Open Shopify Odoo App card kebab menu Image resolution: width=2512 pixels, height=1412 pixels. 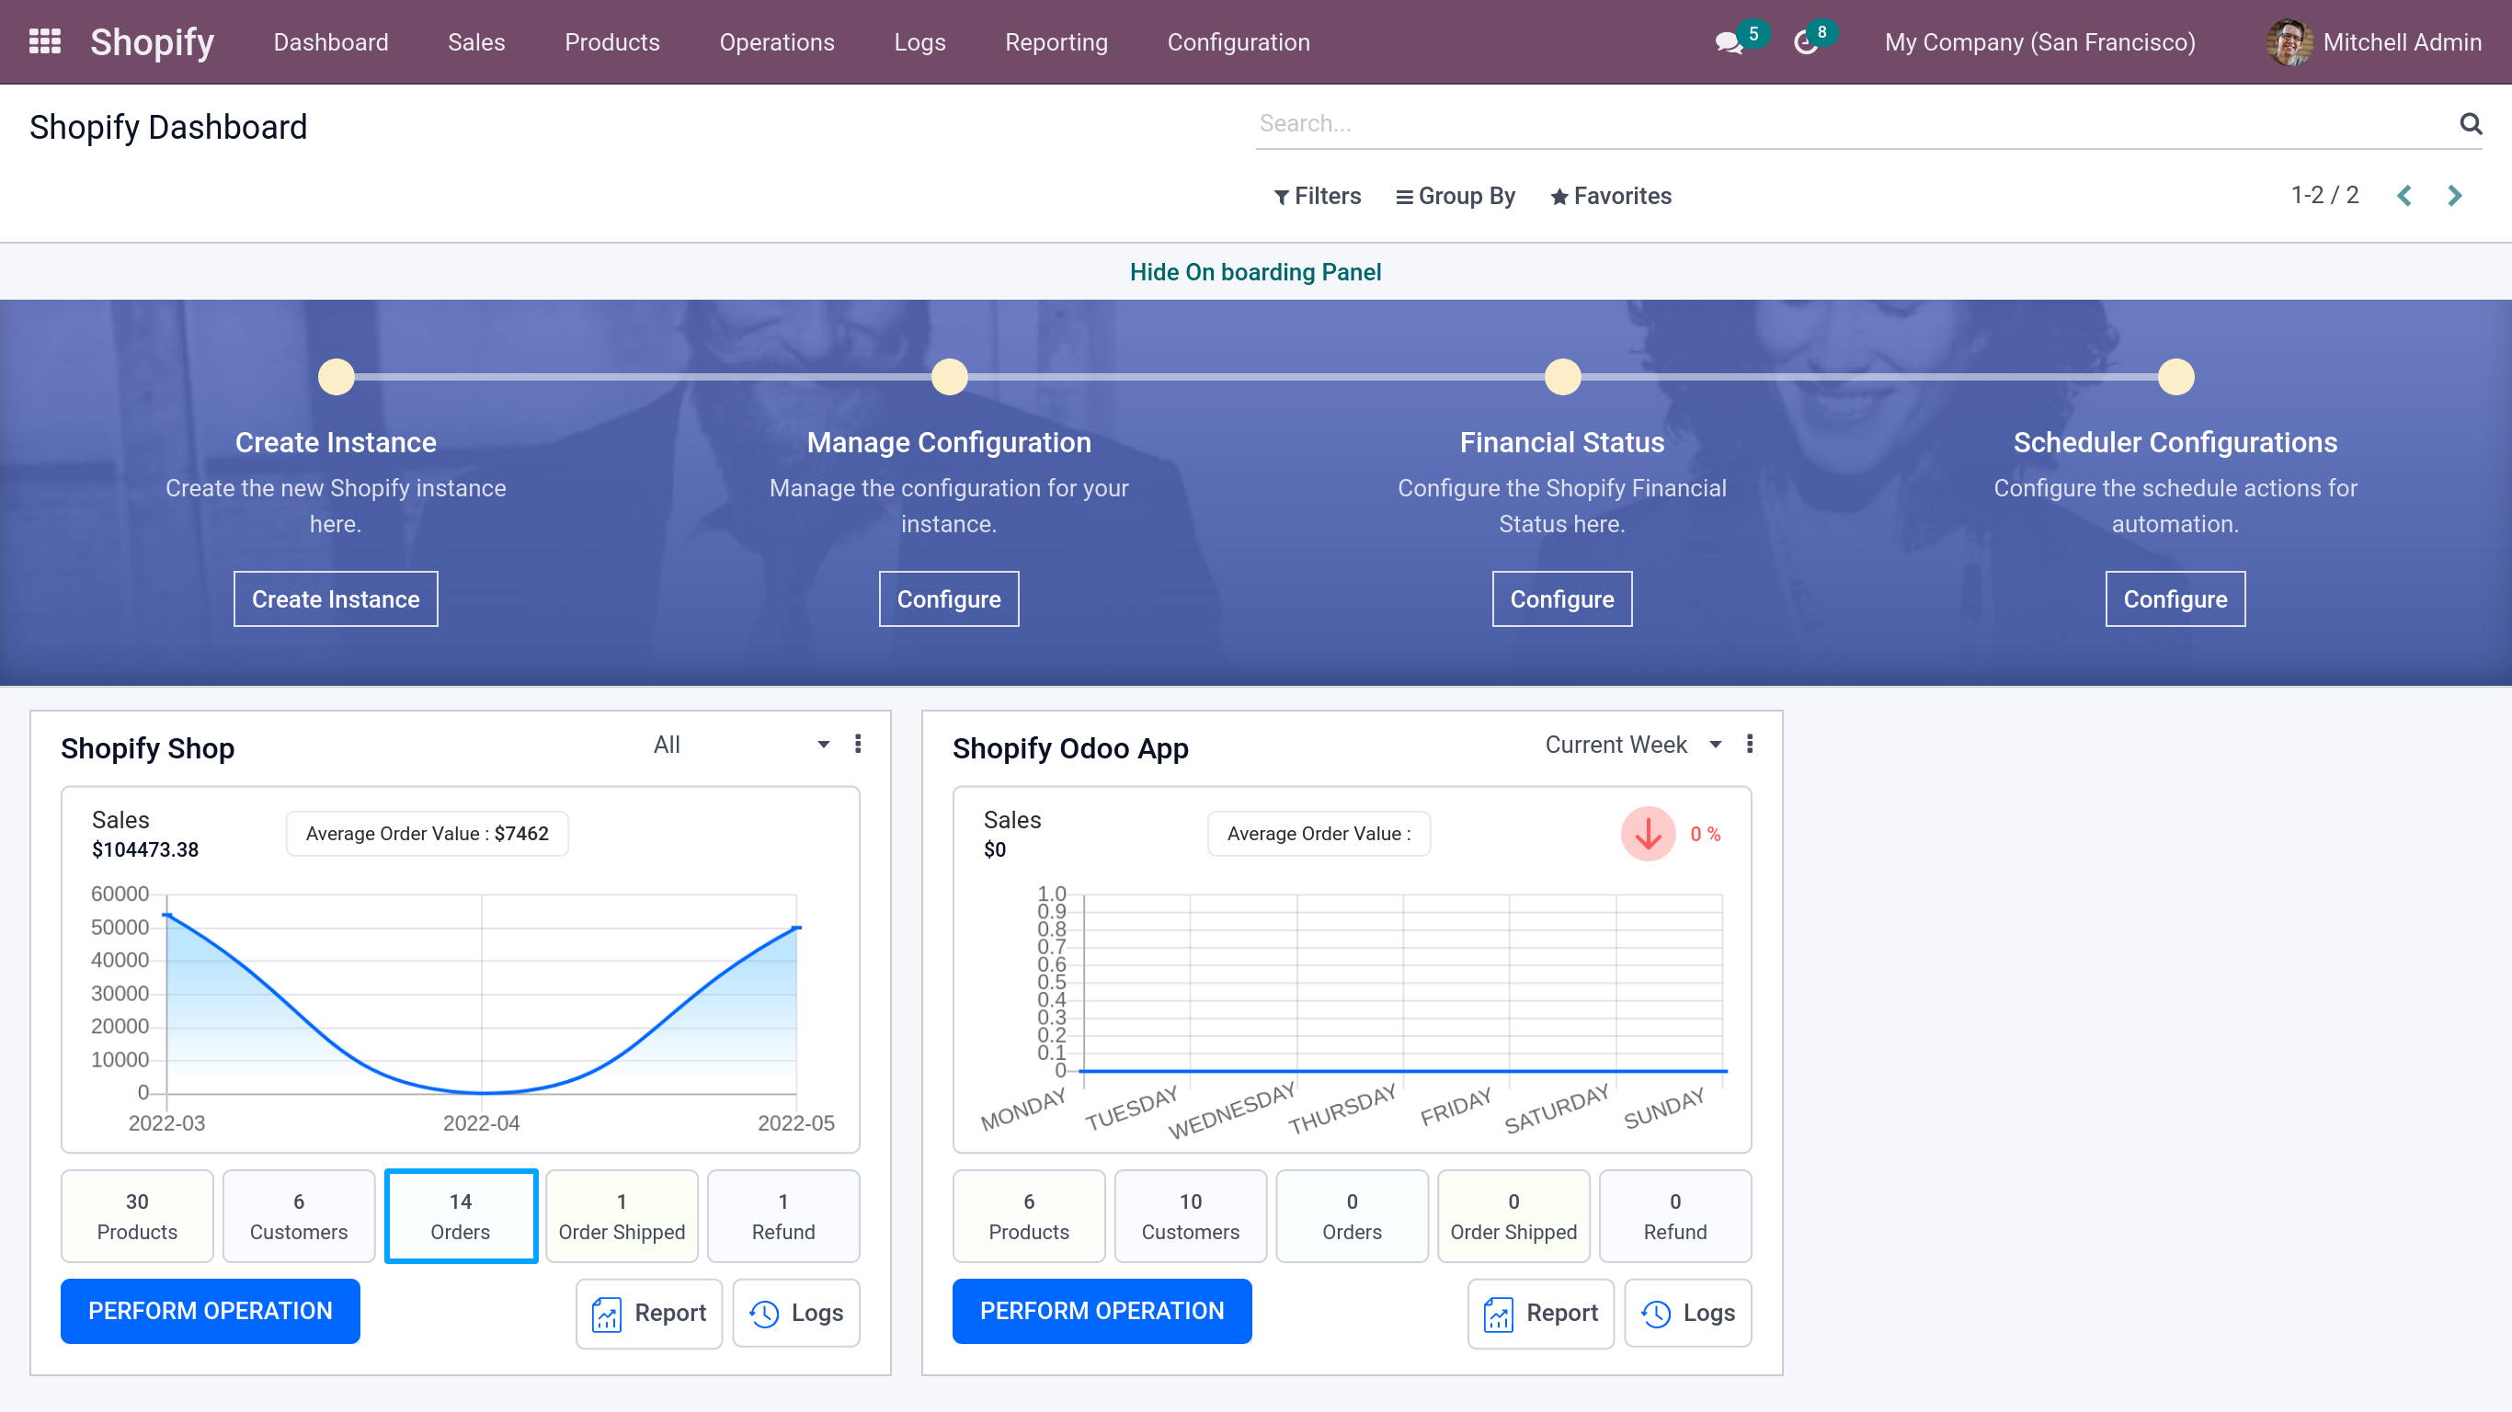(1750, 744)
